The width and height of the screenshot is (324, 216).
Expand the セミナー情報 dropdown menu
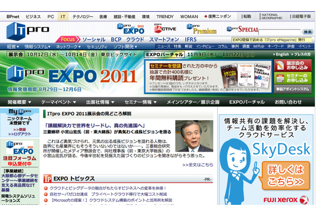click(x=141, y=102)
